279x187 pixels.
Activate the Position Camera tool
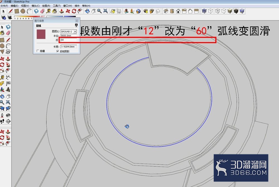click(x=2, y=115)
